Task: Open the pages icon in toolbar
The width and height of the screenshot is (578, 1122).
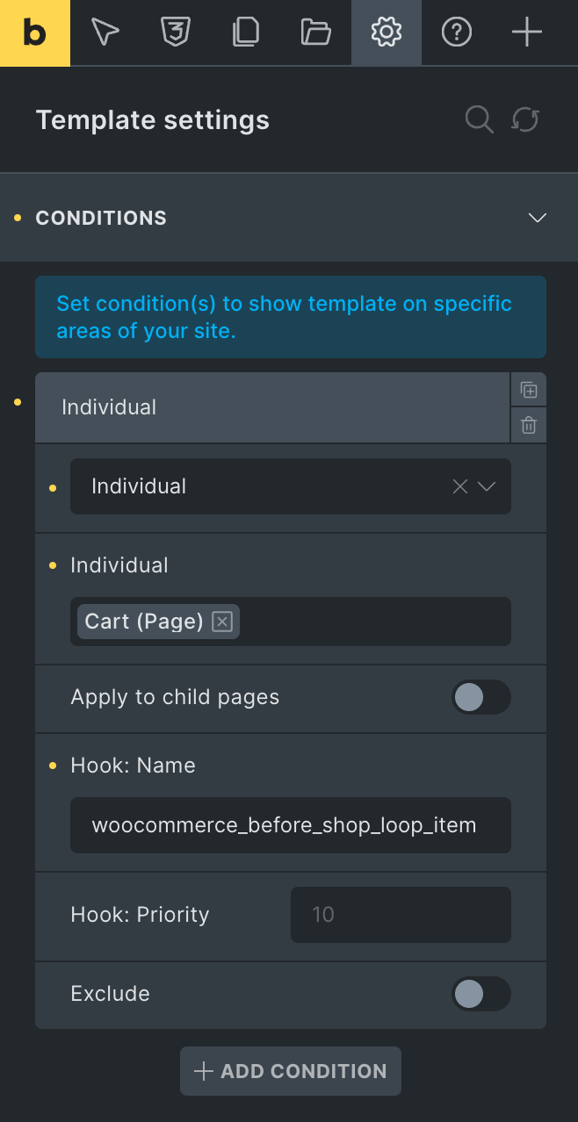Action: pos(246,33)
